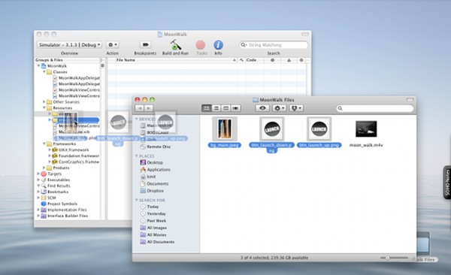This screenshot has width=451, height=275.
Task: Click the Xcode toolbar toggle pill button
Action: [305, 34]
